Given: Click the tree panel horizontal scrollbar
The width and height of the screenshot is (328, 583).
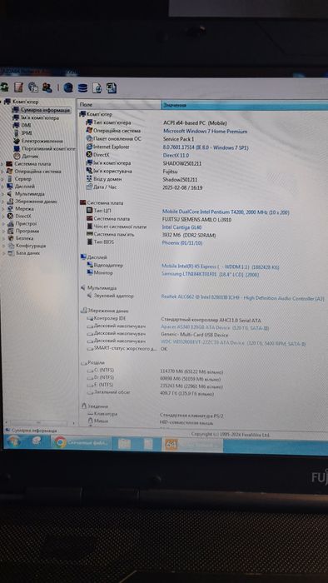Looking at the screenshot, I should coord(40,423).
